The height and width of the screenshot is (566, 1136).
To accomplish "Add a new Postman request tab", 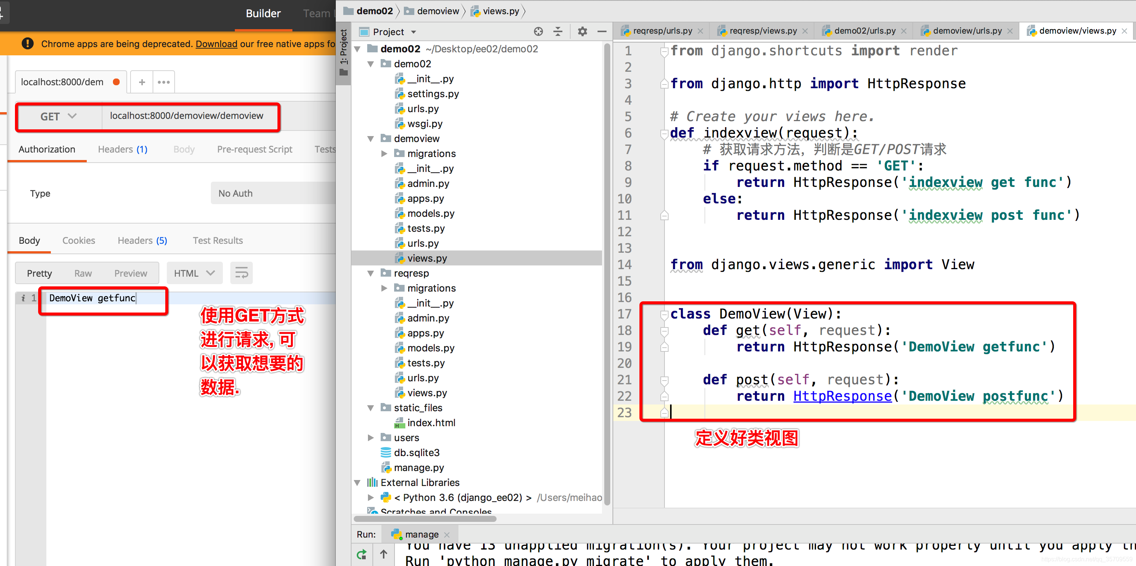I will (x=142, y=82).
